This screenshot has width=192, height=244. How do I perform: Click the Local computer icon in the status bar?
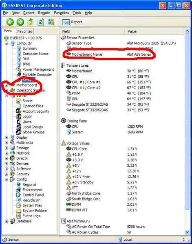pyautogui.click(x=120, y=240)
